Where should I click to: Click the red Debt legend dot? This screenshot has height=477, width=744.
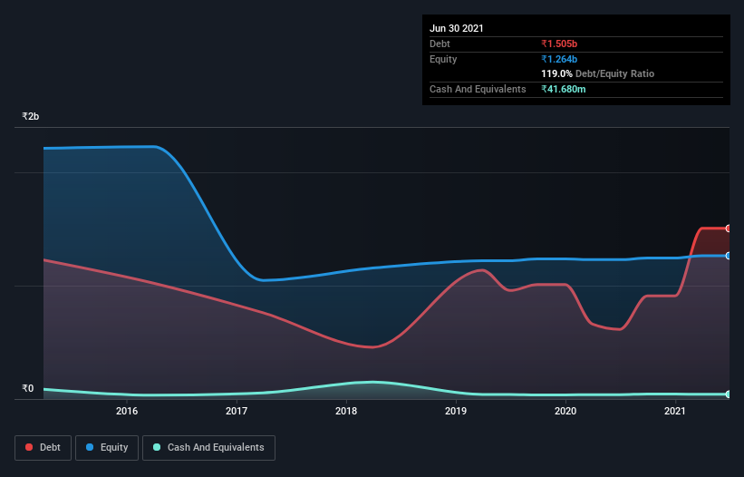[x=29, y=447]
